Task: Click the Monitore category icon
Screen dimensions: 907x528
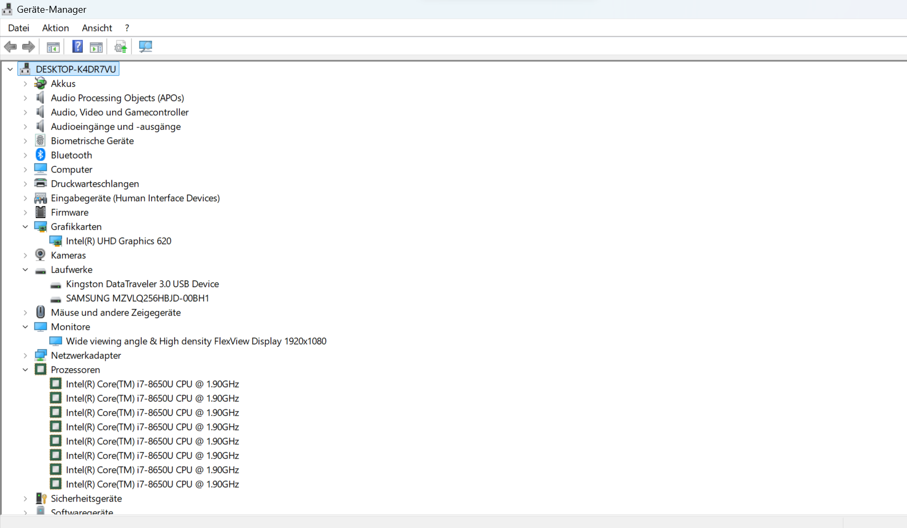Action: pos(40,326)
